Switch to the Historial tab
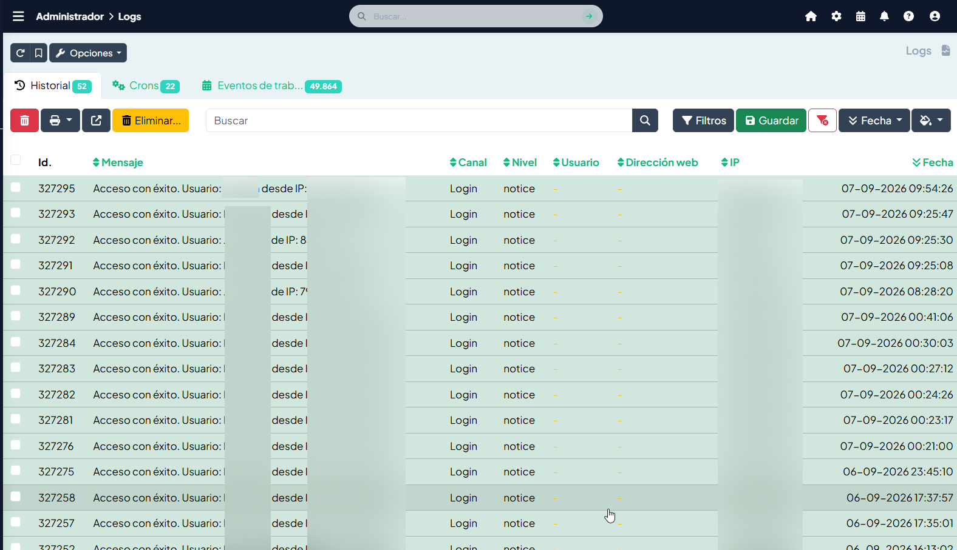Image resolution: width=957 pixels, height=550 pixels. [x=53, y=86]
